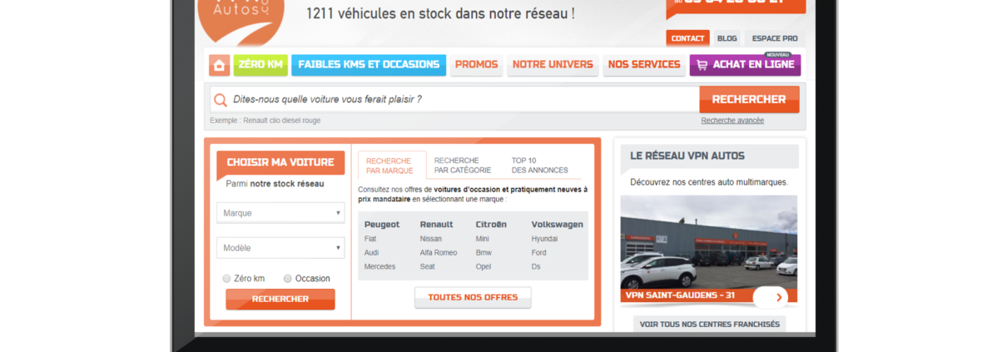Switch to Recherche par marque tab
1007x352 pixels.
391,166
